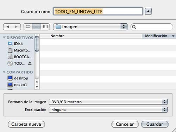Switch to column view mode
The height and width of the screenshot is (132, 176).
(45, 27)
